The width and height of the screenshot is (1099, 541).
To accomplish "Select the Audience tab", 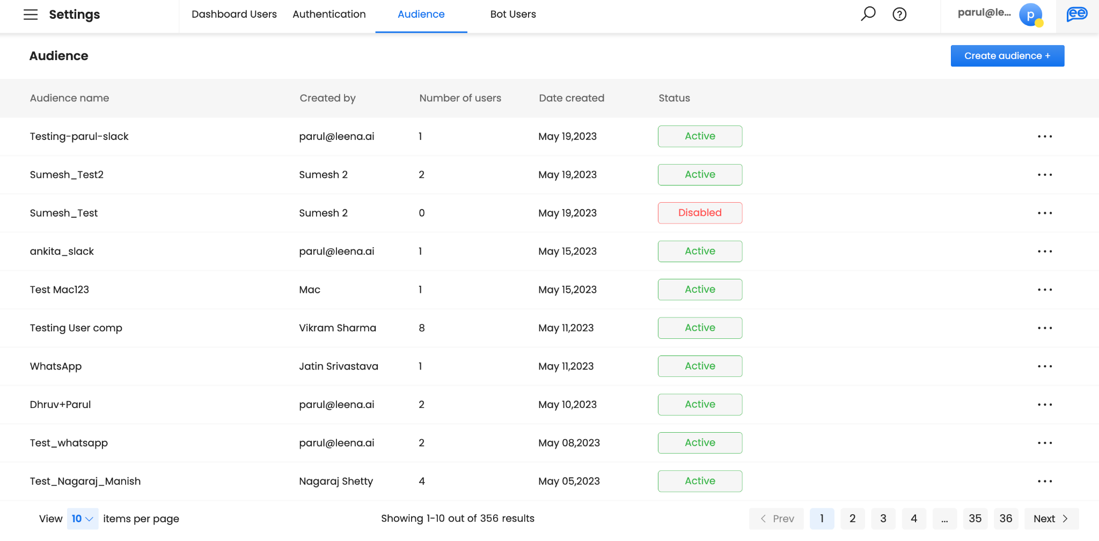I will (421, 14).
